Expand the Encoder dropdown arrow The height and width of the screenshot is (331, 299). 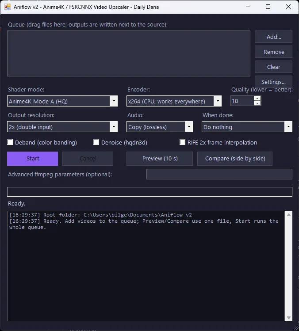click(218, 101)
